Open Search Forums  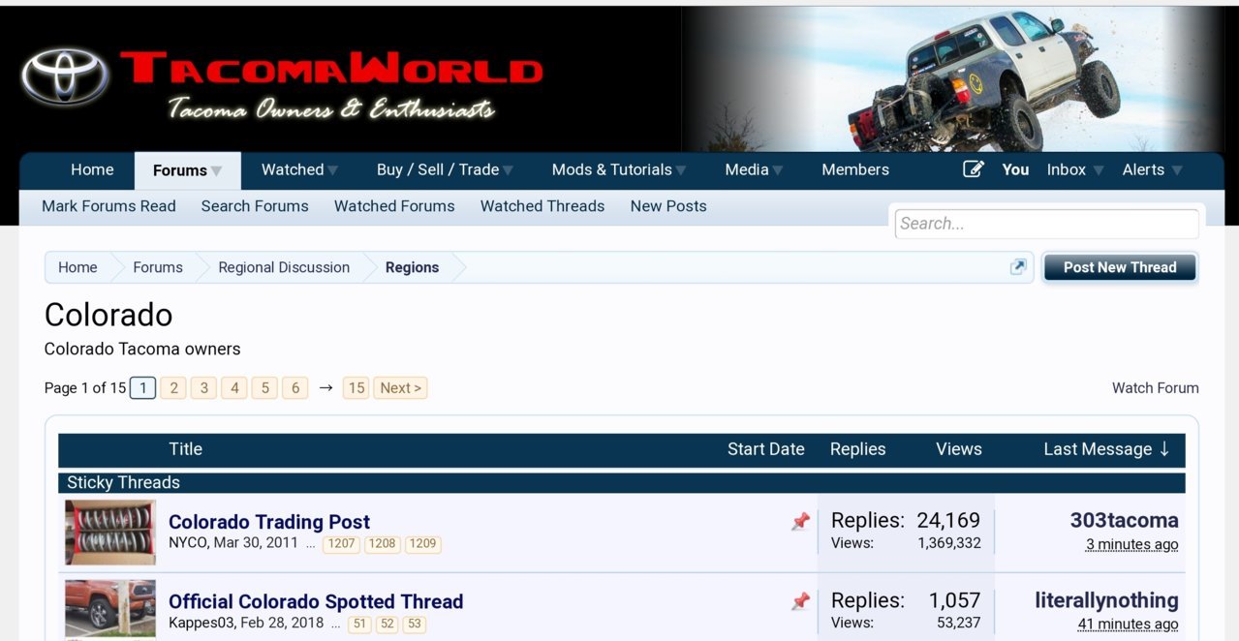(255, 206)
